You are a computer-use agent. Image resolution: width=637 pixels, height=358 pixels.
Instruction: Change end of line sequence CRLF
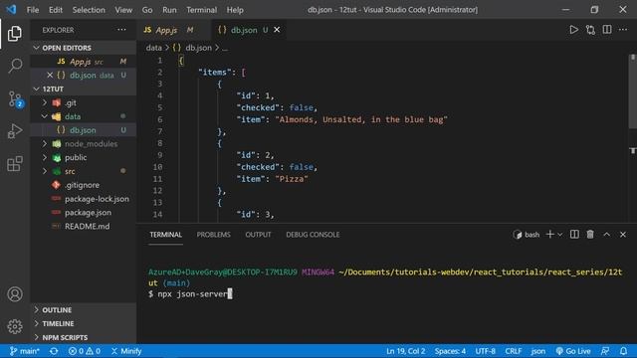(514, 351)
